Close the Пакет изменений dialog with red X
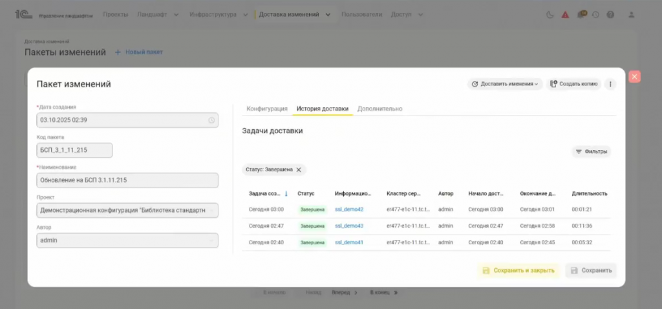The width and height of the screenshot is (662, 309). (x=634, y=76)
